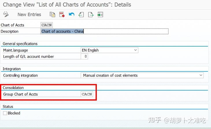This screenshot has height=129, width=211.
Task: Click into the Description text field
Action: (104, 31)
